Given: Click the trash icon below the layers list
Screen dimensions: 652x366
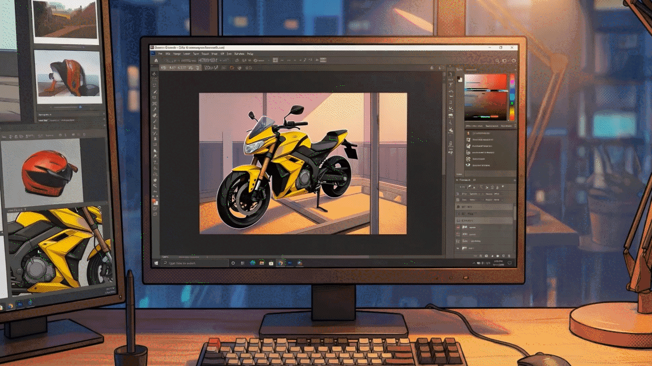Looking at the screenshot, I should tap(509, 256).
